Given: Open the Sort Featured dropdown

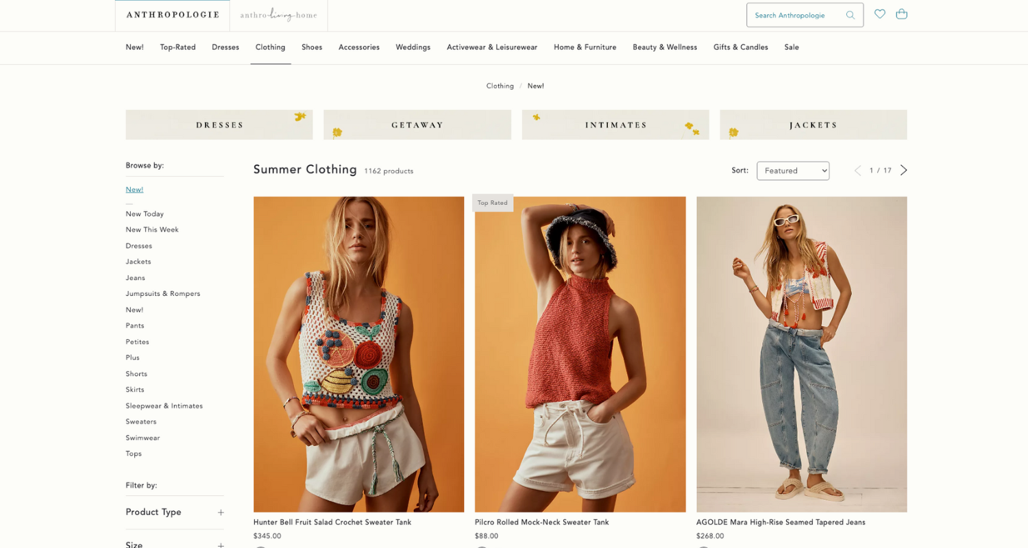Looking at the screenshot, I should click(x=793, y=171).
